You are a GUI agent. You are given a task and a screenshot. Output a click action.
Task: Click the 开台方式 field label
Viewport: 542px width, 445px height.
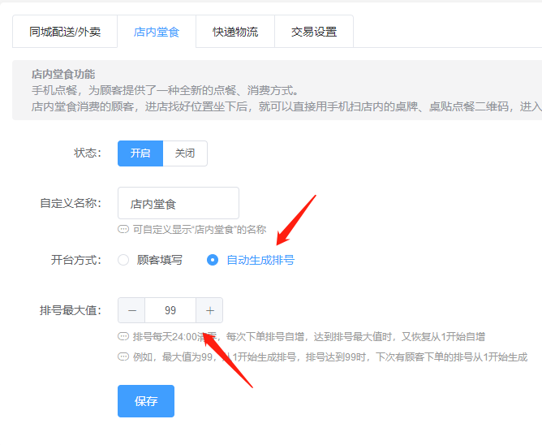pos(76,260)
